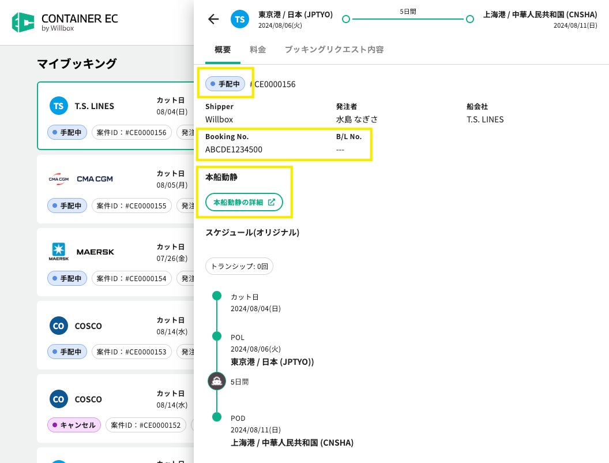Click 手配中 badge on the #CE0000156 card
This screenshot has height=463, width=609.
[67, 133]
